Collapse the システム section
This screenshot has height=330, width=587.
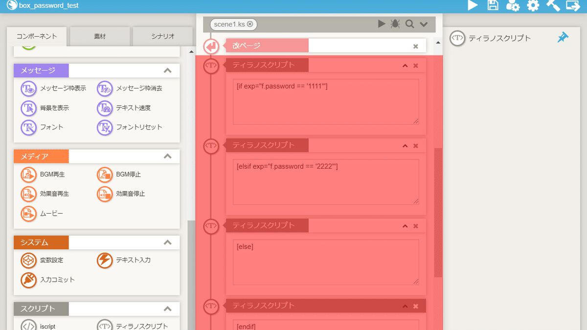168,242
